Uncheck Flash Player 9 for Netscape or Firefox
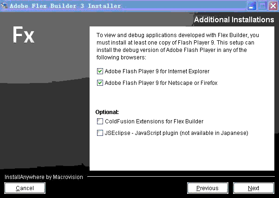Image resolution: width=279 pixels, height=198 pixels. 100,83
